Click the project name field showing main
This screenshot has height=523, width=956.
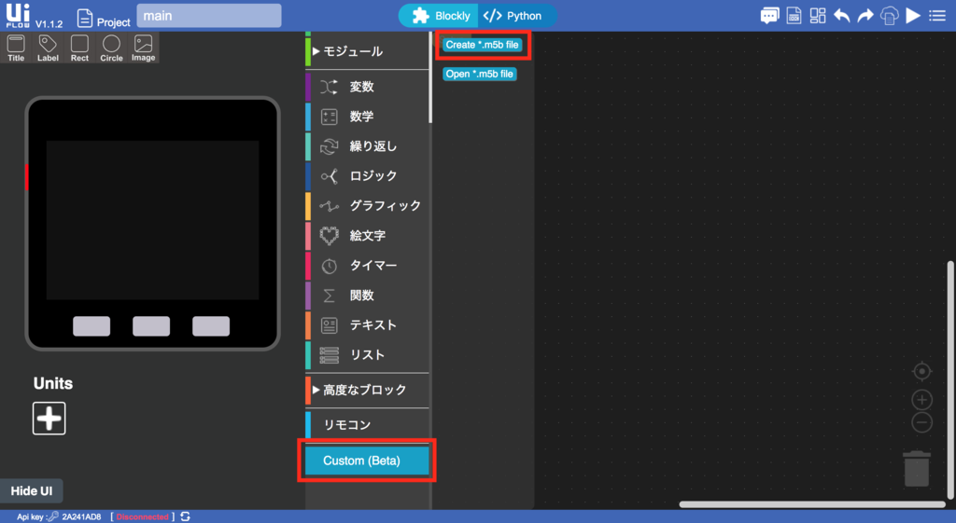coord(208,16)
